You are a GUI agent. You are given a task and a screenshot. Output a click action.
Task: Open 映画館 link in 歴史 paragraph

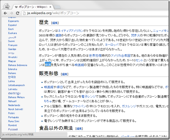(79, 65)
